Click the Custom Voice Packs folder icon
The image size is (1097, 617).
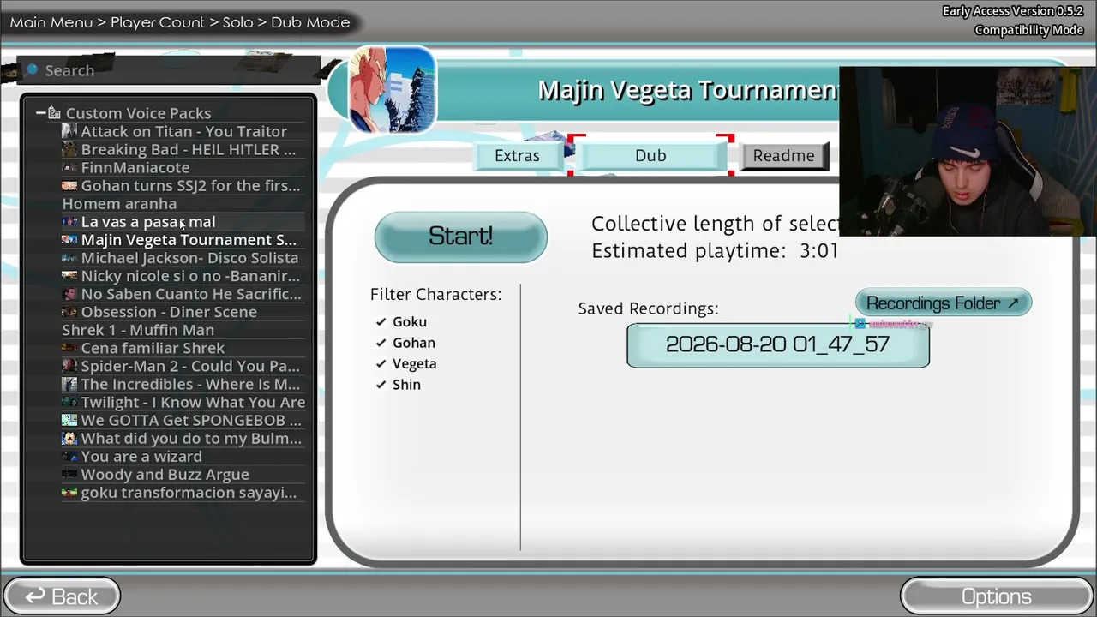pyautogui.click(x=54, y=112)
